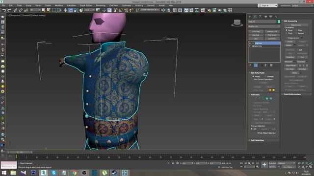
Task: Open the Modifiers menu
Action: pos(59,5)
